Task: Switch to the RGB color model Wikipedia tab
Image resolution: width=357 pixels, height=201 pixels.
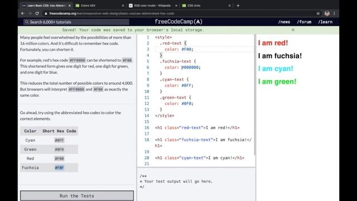Action: point(153,6)
